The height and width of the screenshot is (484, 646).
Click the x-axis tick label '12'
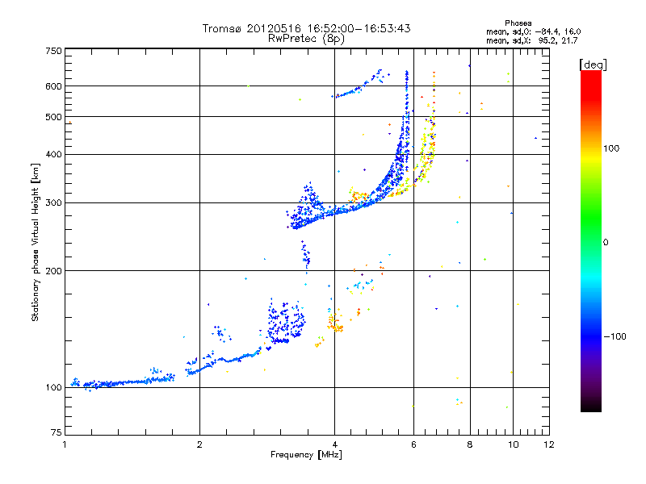pyautogui.click(x=549, y=444)
